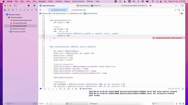Image resolution: width=188 pixels, height=105 pixels.
Task: Click the Environment Overrides icon
Action: click(68, 89)
